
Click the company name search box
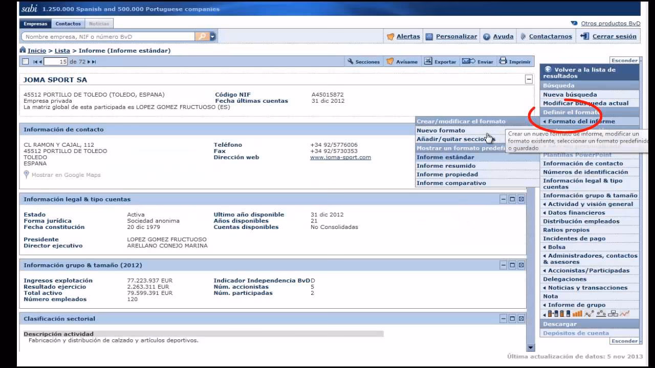point(108,36)
